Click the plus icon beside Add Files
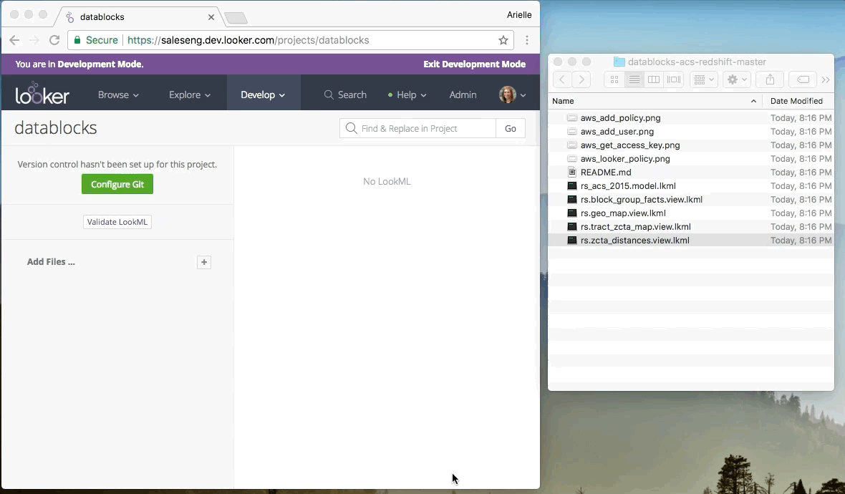Image resolution: width=845 pixels, height=494 pixels. click(x=203, y=262)
